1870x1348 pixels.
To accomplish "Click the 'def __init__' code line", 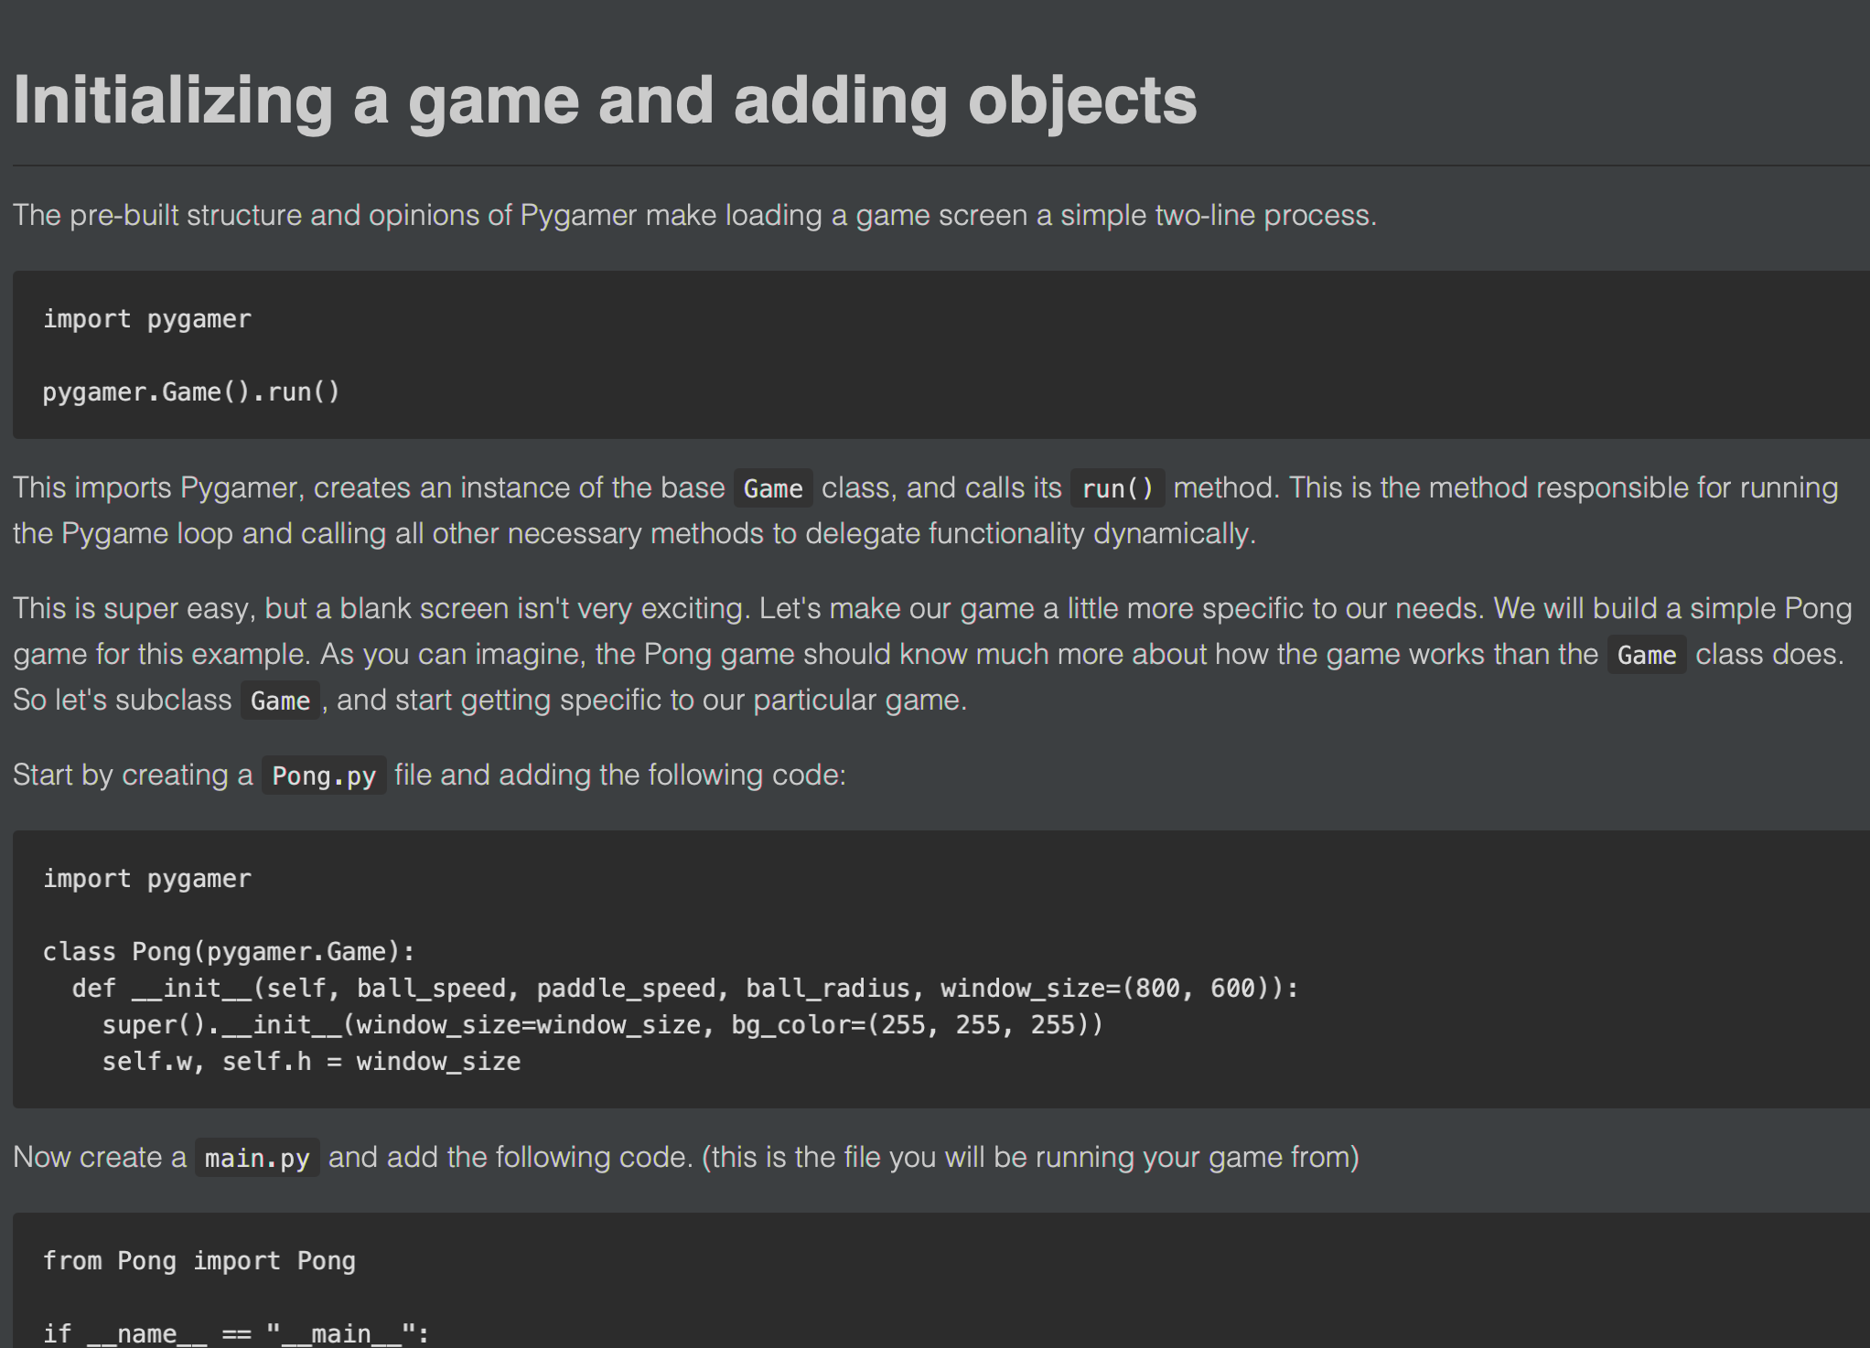I will (684, 989).
